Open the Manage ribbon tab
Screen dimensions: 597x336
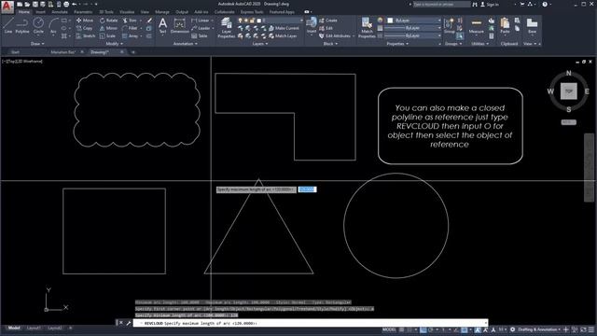point(162,12)
